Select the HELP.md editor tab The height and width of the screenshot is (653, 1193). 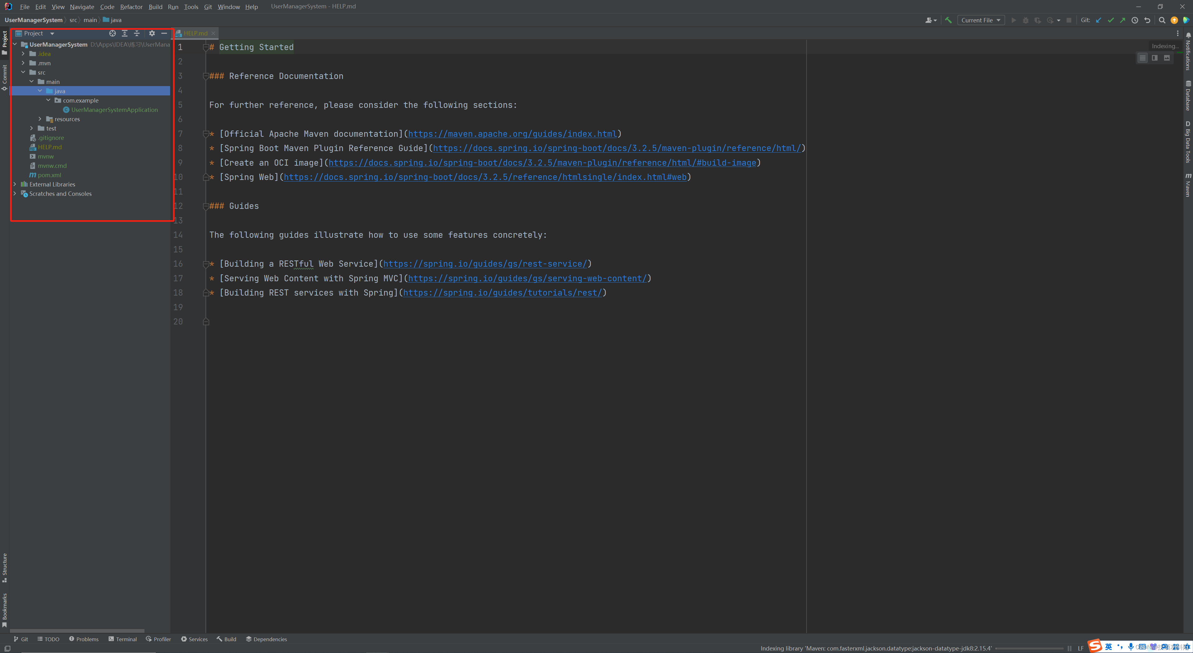pyautogui.click(x=195, y=33)
